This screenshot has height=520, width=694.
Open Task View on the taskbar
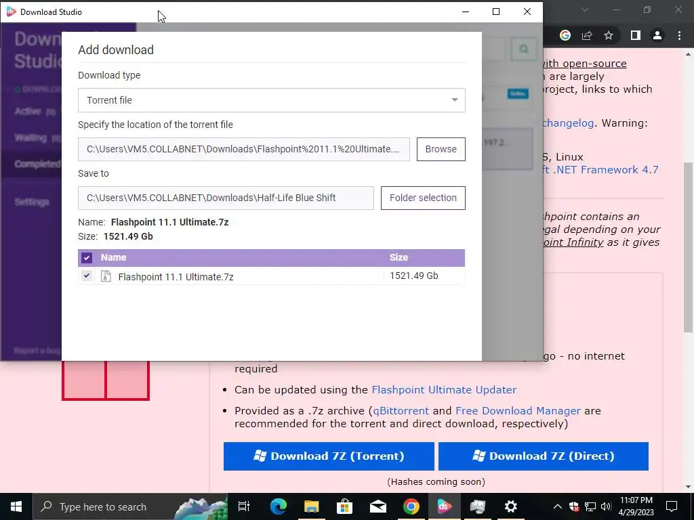(244, 506)
